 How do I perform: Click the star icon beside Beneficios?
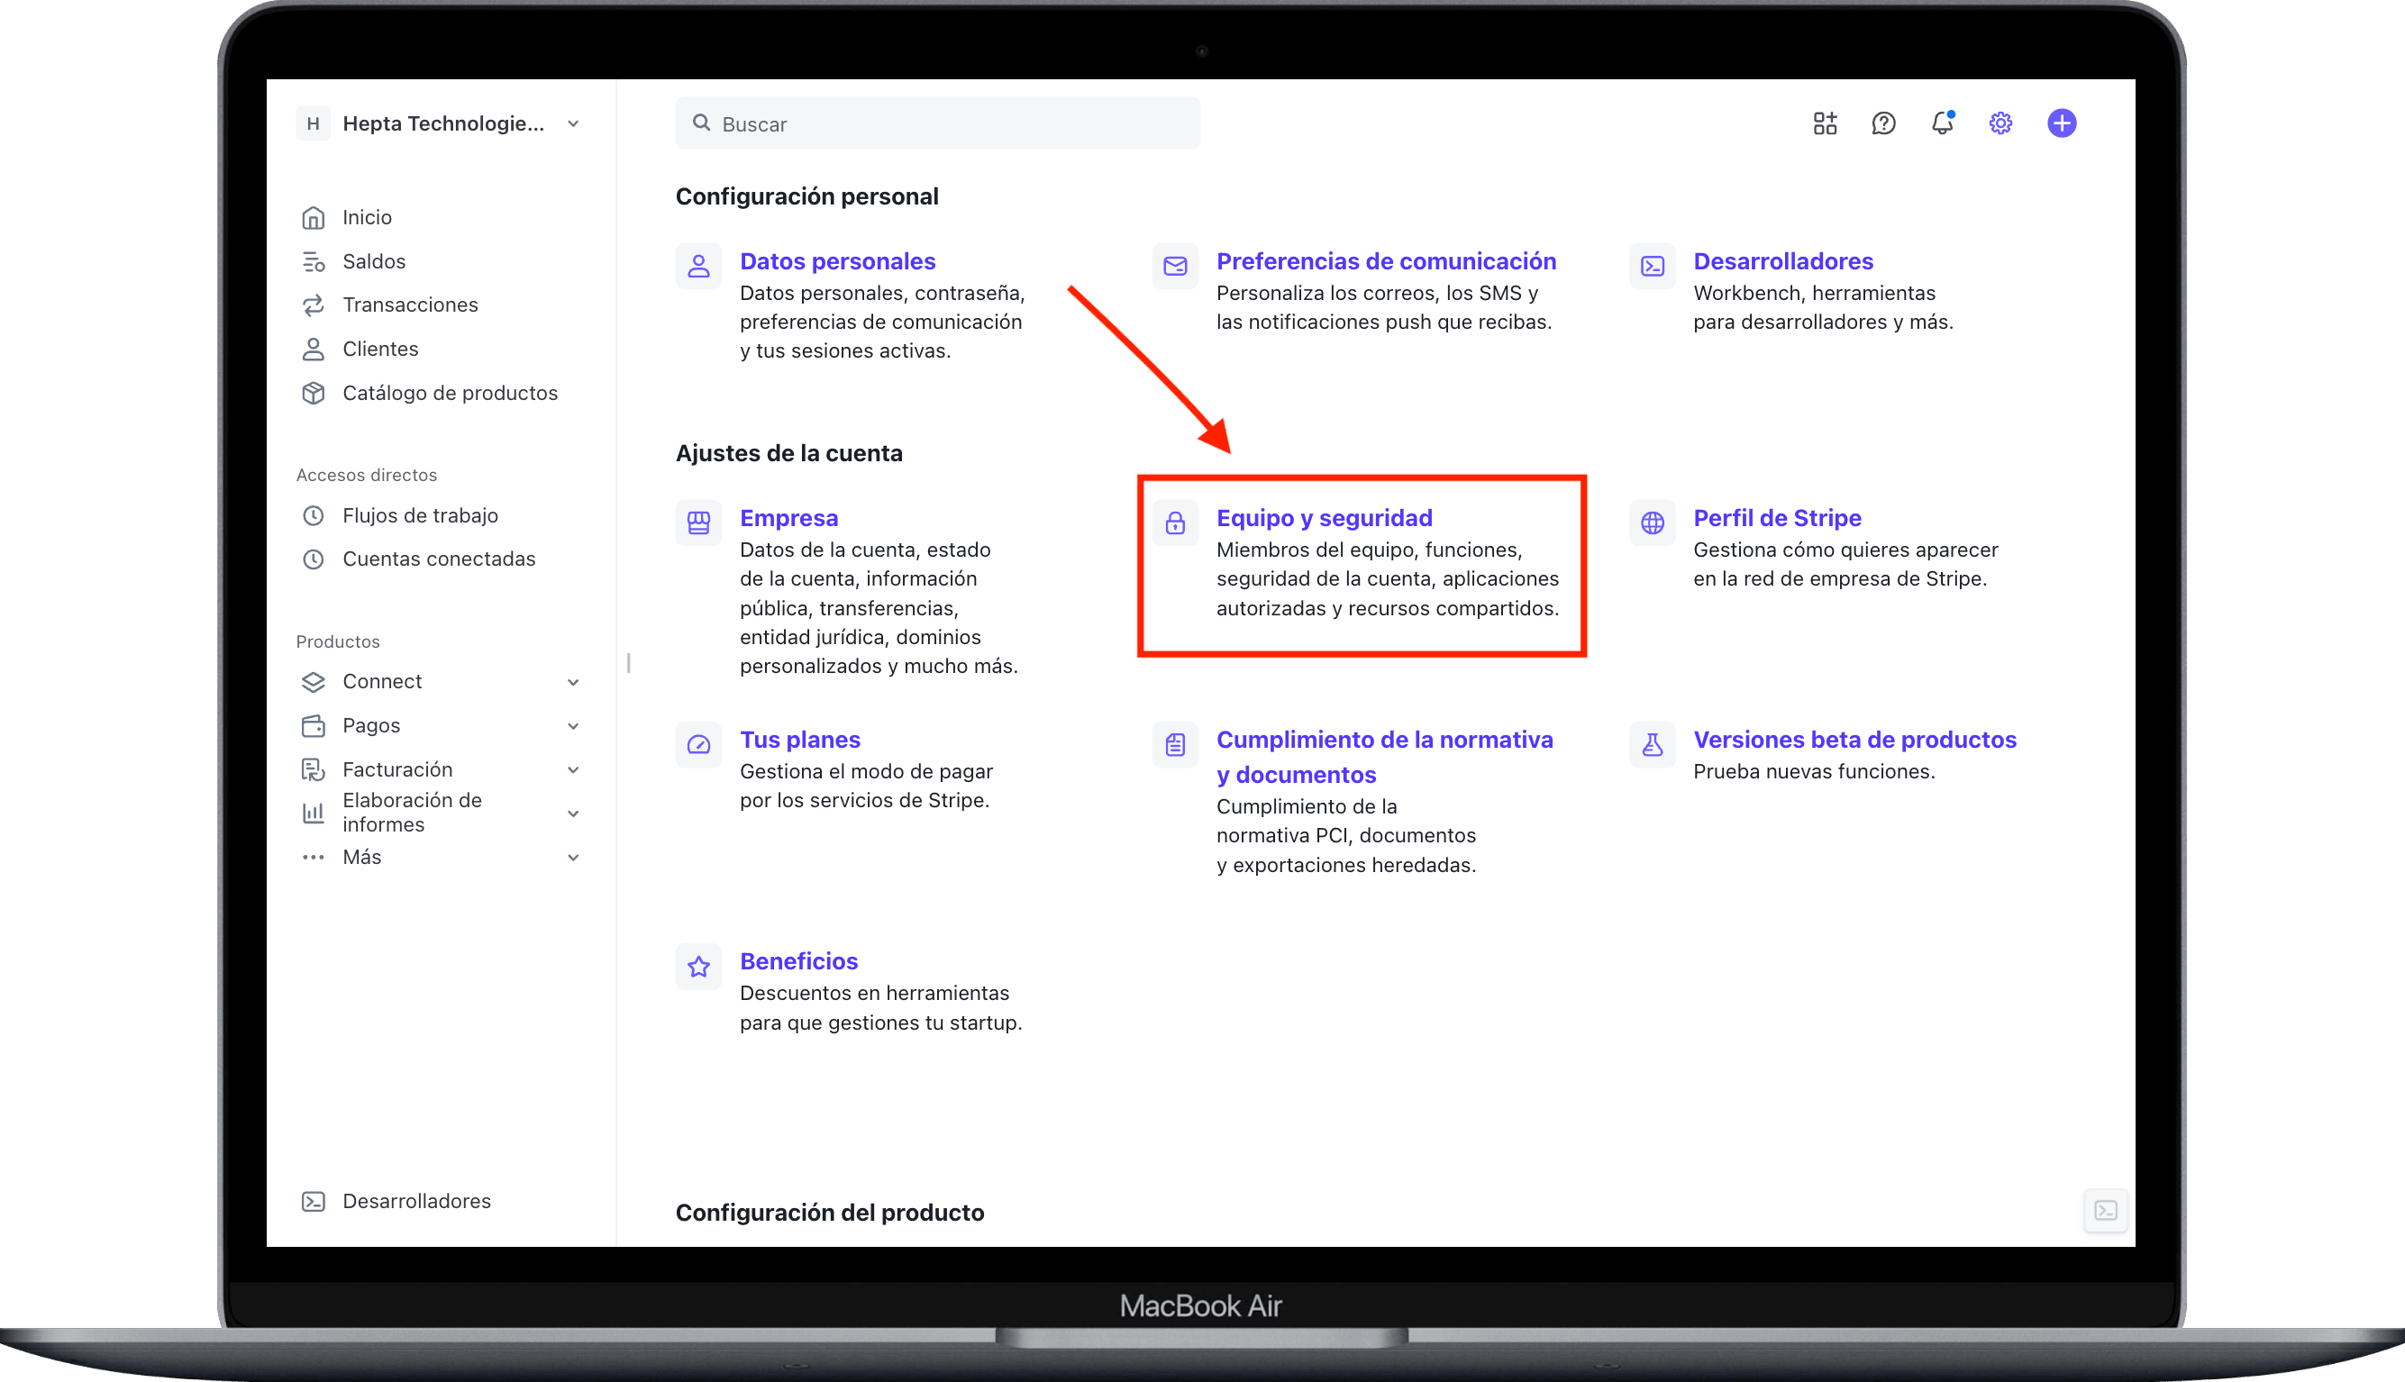[x=698, y=967]
